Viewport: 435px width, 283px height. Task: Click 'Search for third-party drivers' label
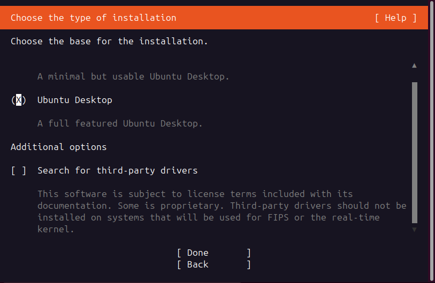tap(117, 170)
